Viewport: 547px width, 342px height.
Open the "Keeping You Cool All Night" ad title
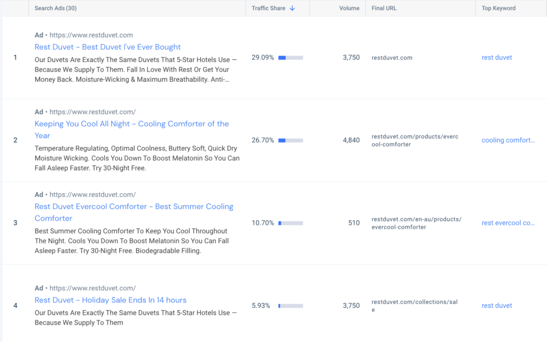pyautogui.click(x=131, y=124)
